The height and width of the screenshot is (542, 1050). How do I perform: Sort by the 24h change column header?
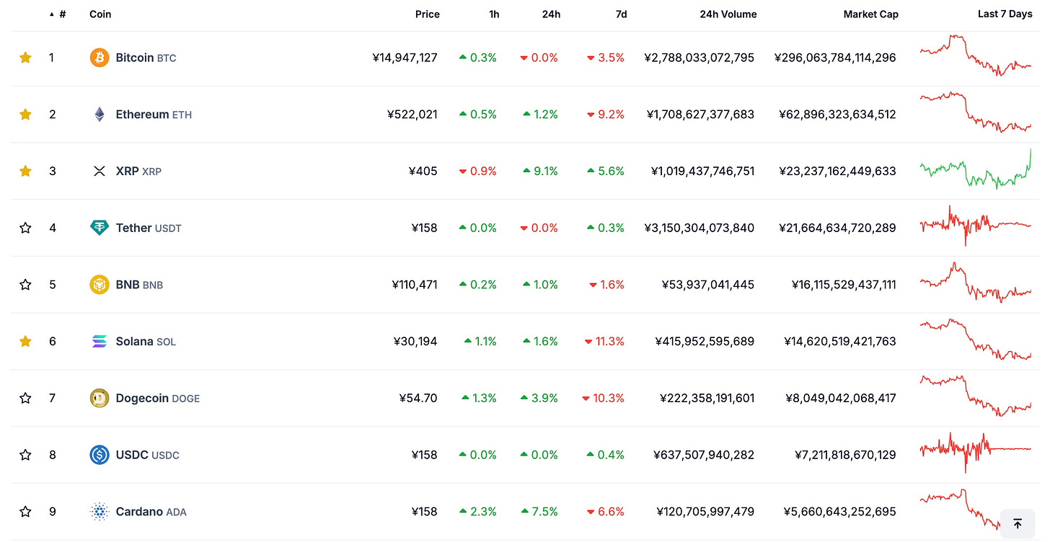[x=551, y=14]
